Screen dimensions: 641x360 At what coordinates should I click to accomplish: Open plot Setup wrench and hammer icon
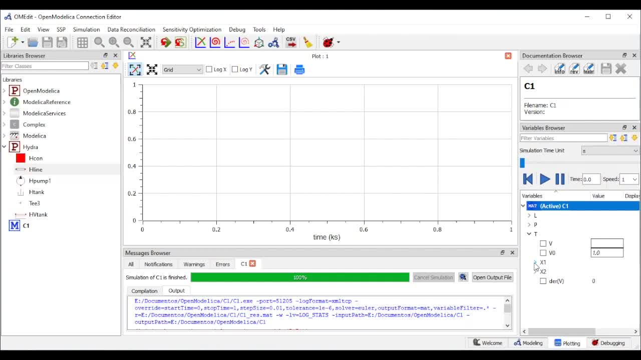pyautogui.click(x=264, y=69)
